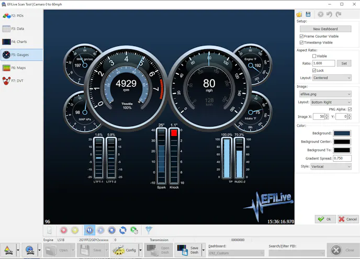360x259 pixels.
Task: Click the Gradient Spread input field
Action: [x=342, y=158]
